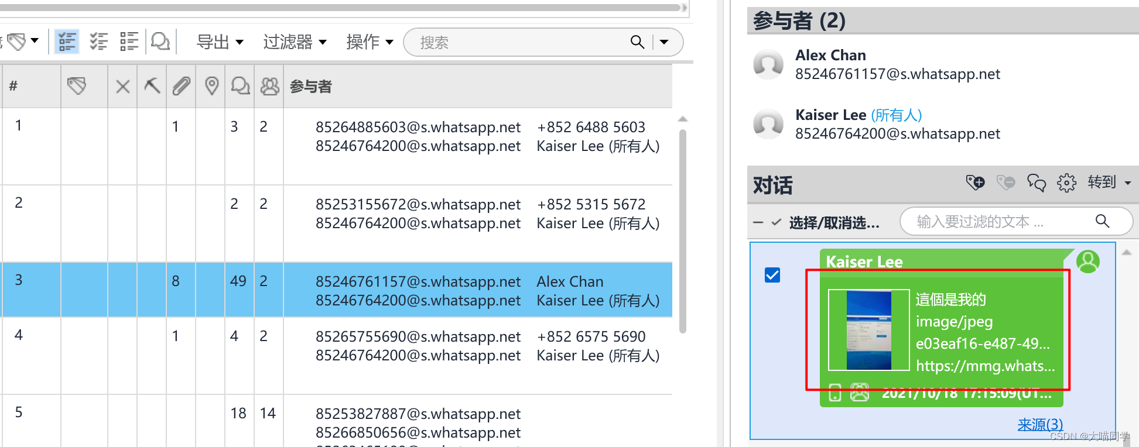Select row 5 with 85253827887@s.whatsapp.net
1139x447 pixels.
click(x=337, y=421)
